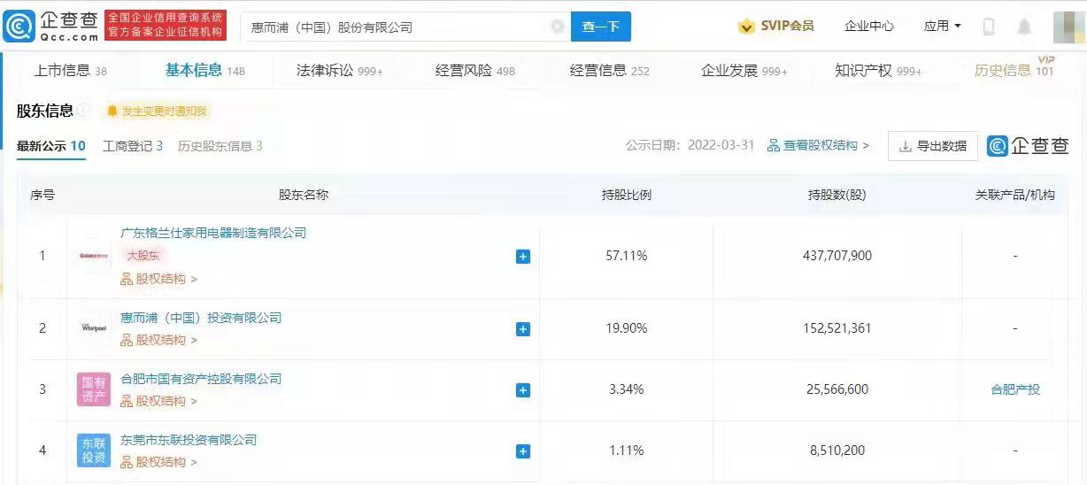Open 惠而浦（中国）投资有限公司 link
Image resolution: width=1087 pixels, height=485 pixels.
[201, 318]
